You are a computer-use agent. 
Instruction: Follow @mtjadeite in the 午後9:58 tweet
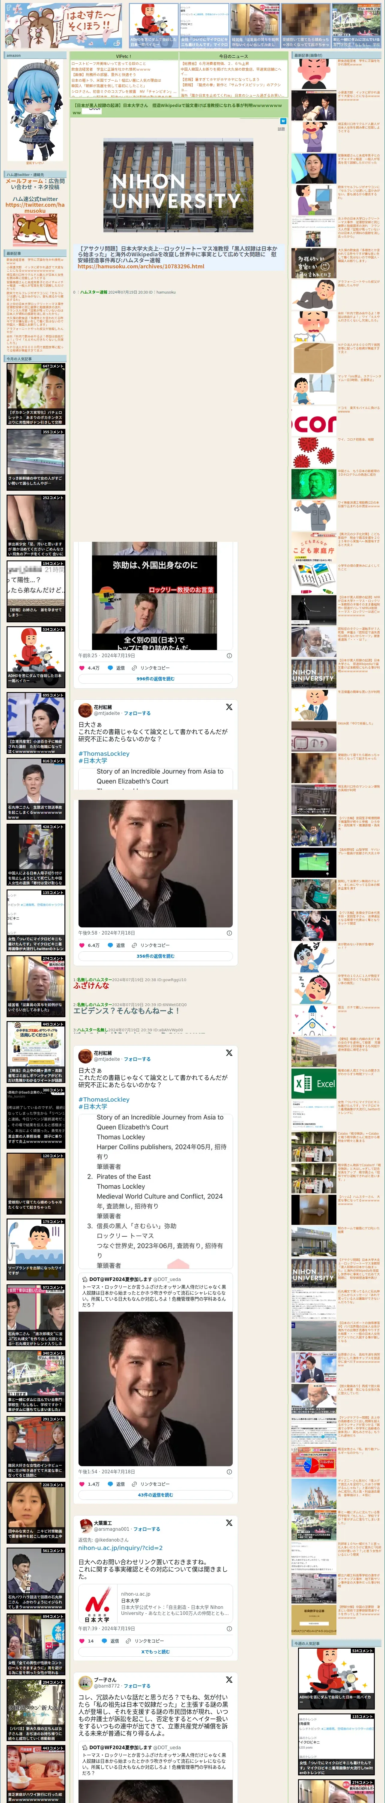click(x=137, y=713)
